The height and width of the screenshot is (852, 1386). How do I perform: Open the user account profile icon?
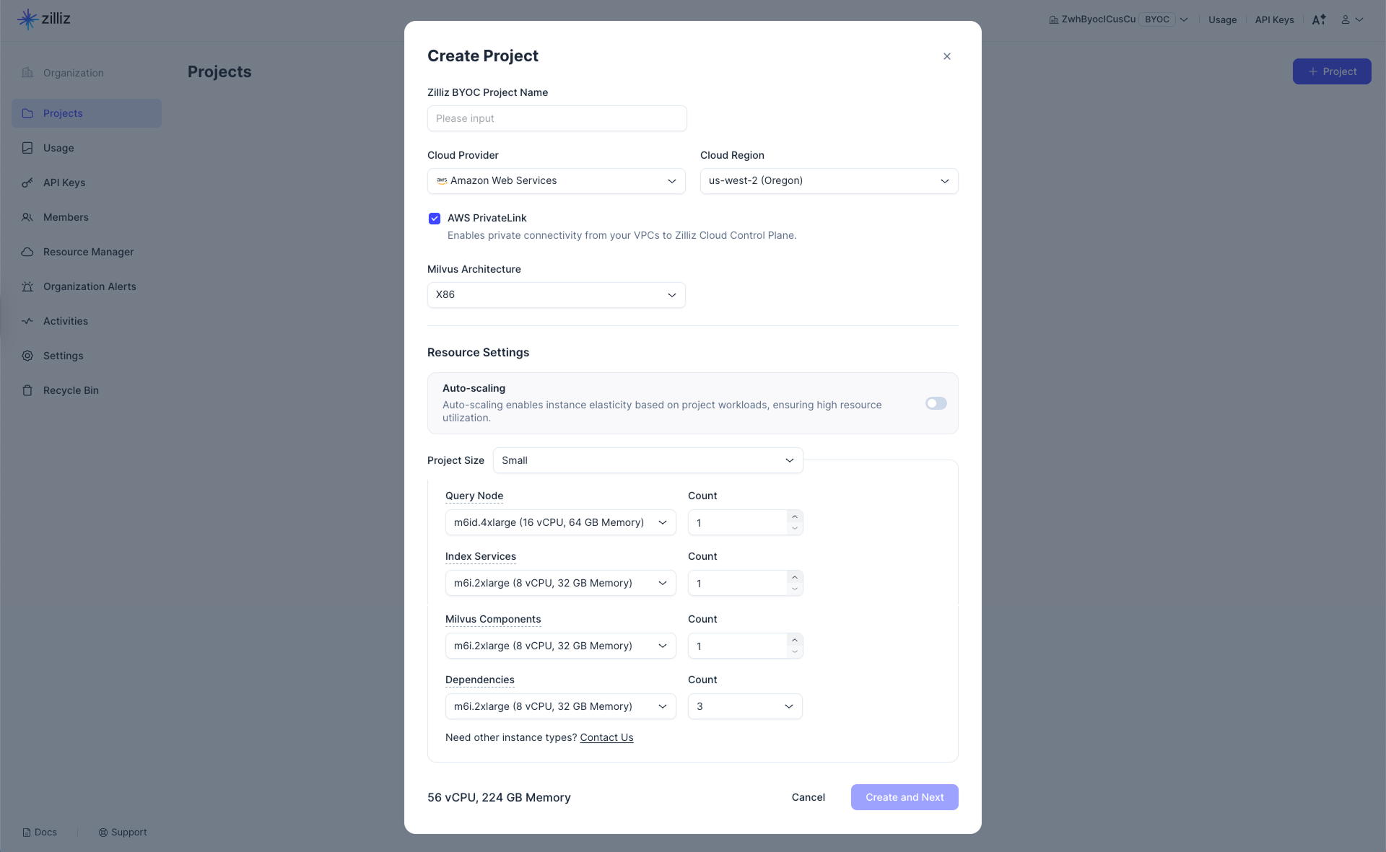pyautogui.click(x=1346, y=19)
